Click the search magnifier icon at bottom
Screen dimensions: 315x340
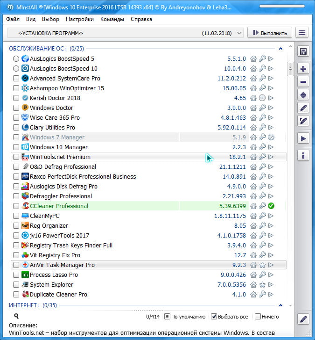pos(16,317)
